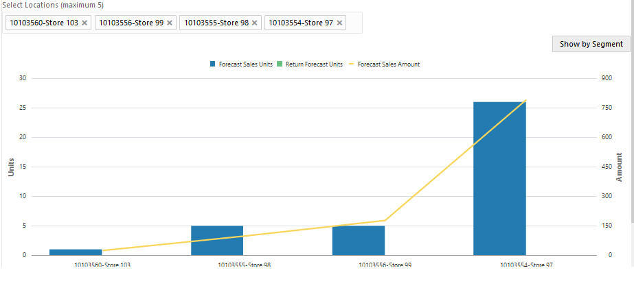Viewport: 634px width, 288px height.
Task: Click the 10103554-Store 97 x-axis label
Action: 526,265
